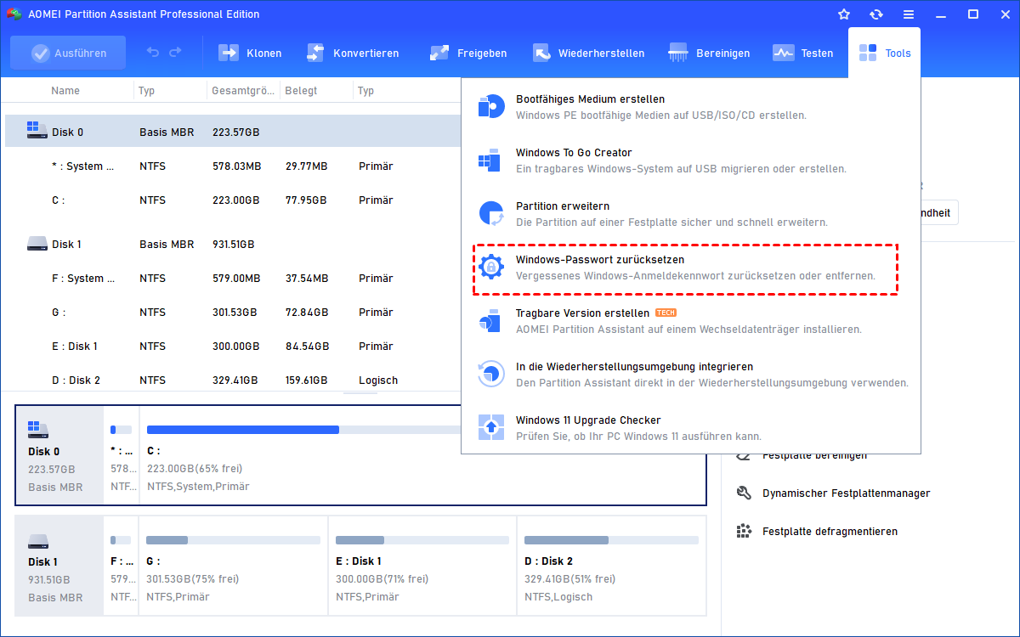
Task: Click the Logisch type of D : Disk 2
Action: [x=378, y=381]
